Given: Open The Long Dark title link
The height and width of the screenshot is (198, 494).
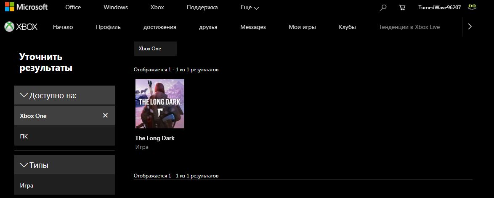Looking at the screenshot, I should [x=155, y=138].
